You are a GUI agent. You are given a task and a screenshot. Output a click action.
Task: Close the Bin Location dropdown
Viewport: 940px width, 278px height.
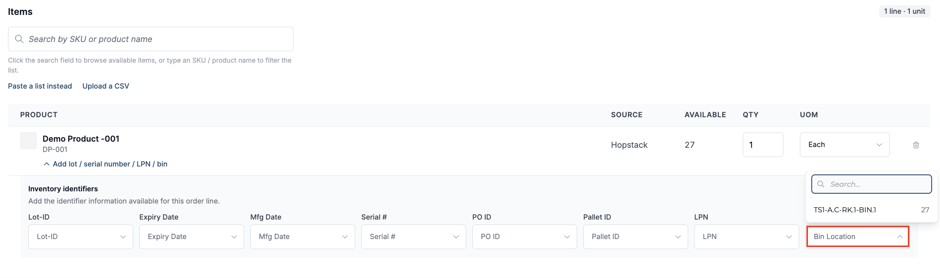pos(858,237)
